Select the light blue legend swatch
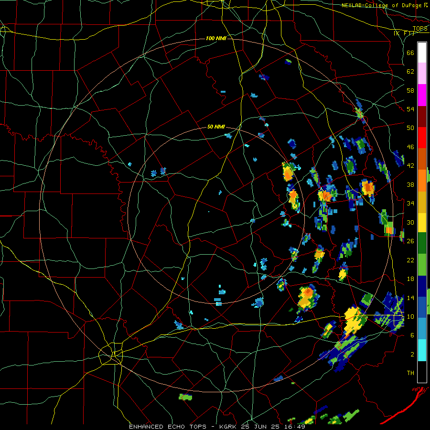This screenshot has height=430, width=430. pyautogui.click(x=422, y=328)
